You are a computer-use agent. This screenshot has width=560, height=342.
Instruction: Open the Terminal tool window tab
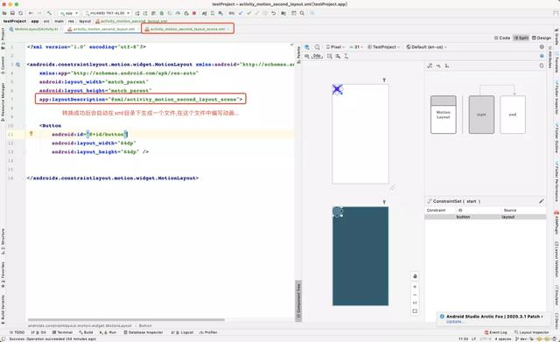tap(62, 332)
